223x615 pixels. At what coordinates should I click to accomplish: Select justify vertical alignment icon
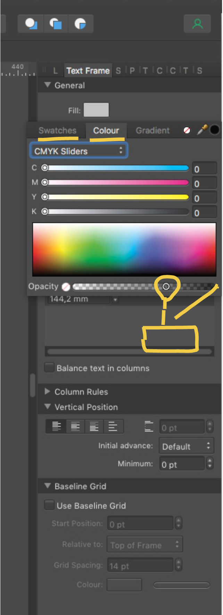[x=113, y=426]
